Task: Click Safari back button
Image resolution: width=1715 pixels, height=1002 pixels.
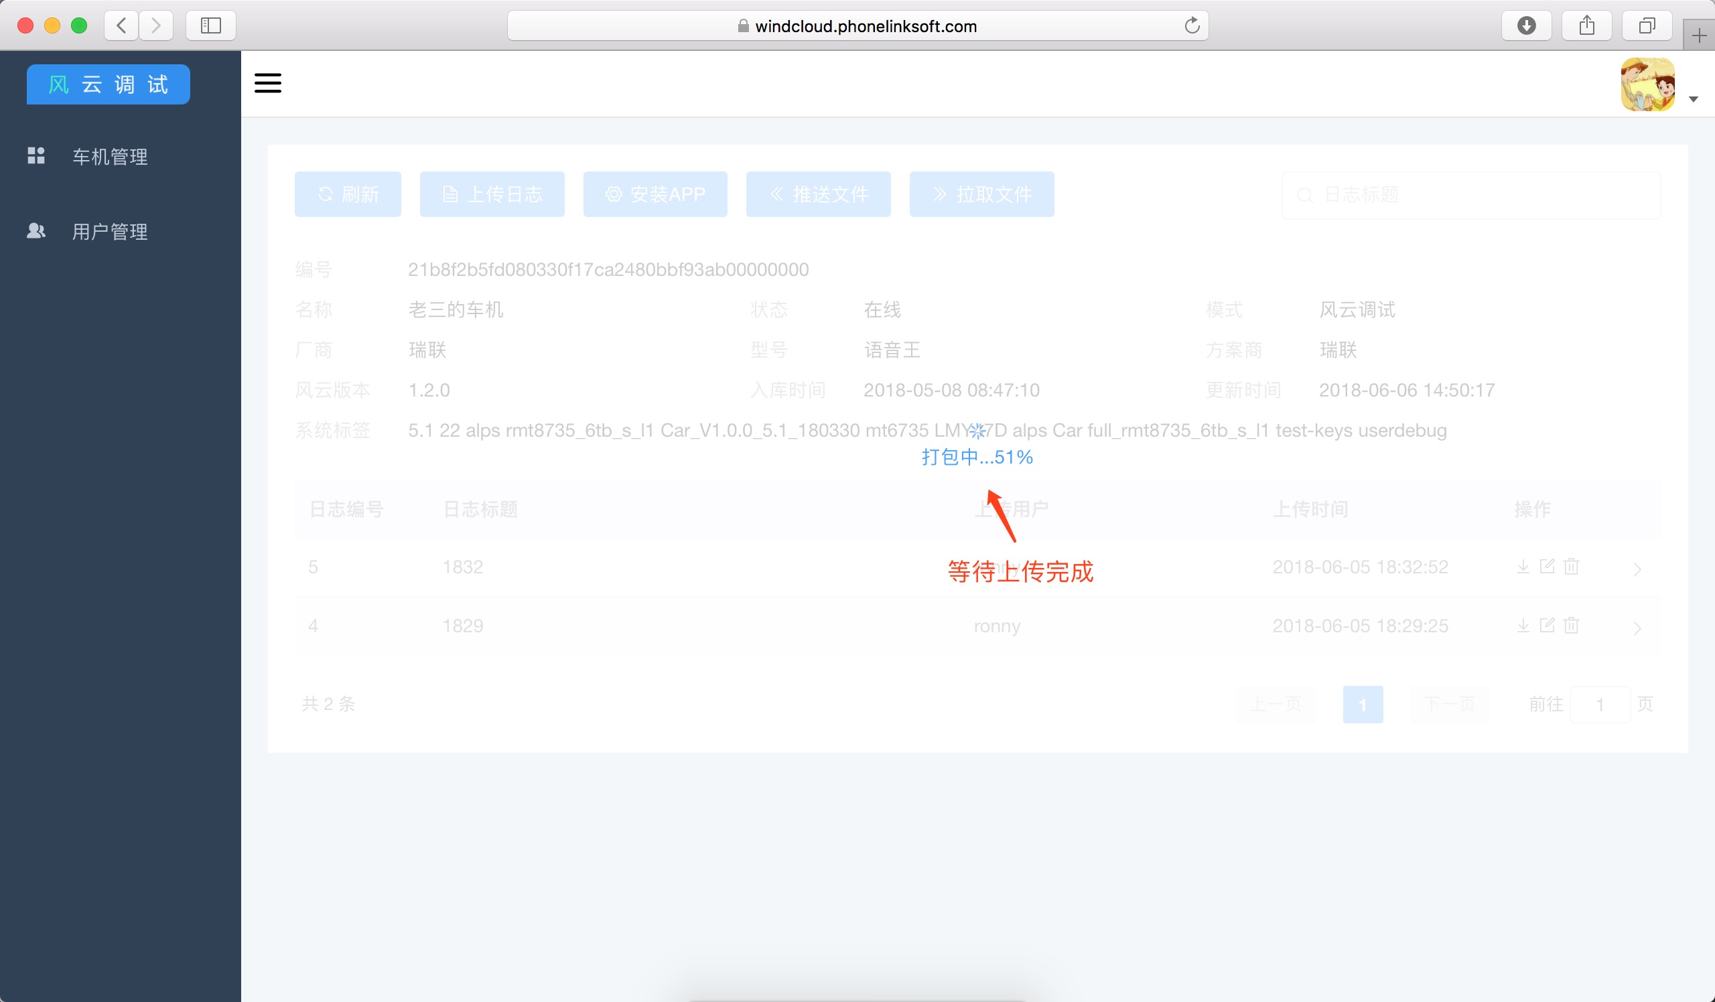Action: coord(122,26)
